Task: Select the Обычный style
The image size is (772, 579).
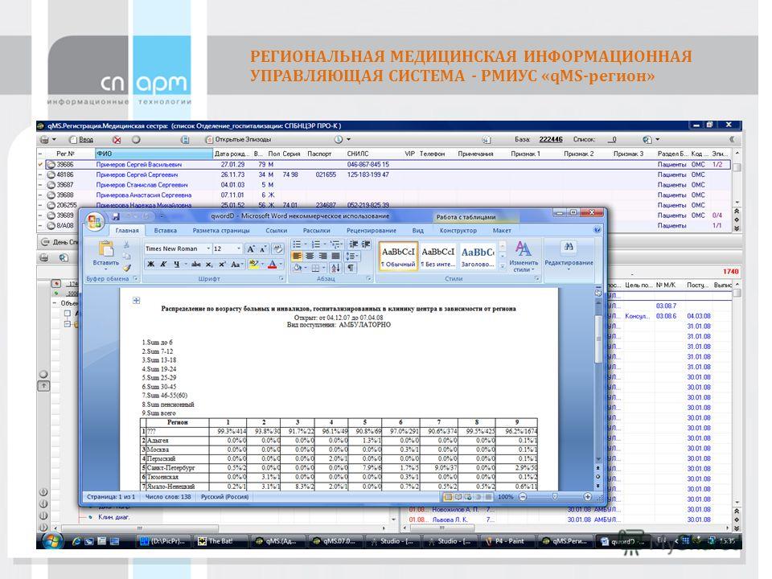Action: [x=398, y=256]
